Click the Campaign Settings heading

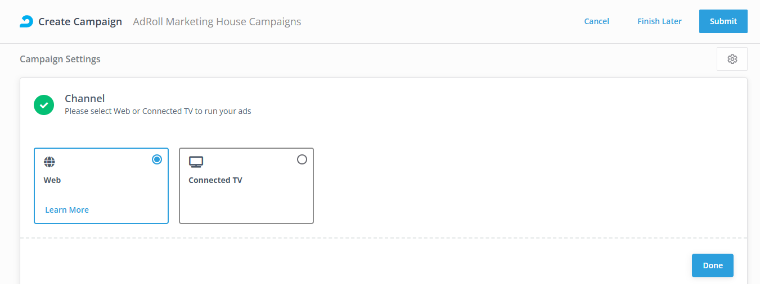point(60,59)
